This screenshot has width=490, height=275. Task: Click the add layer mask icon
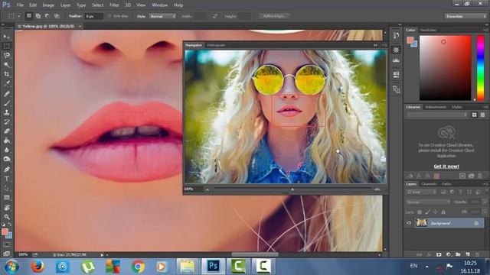(x=439, y=254)
